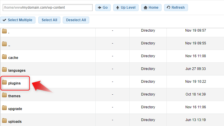Screen dimensions: 224x126
Task: Click the parent directory (..) folder icon
Action: pos(4,44)
